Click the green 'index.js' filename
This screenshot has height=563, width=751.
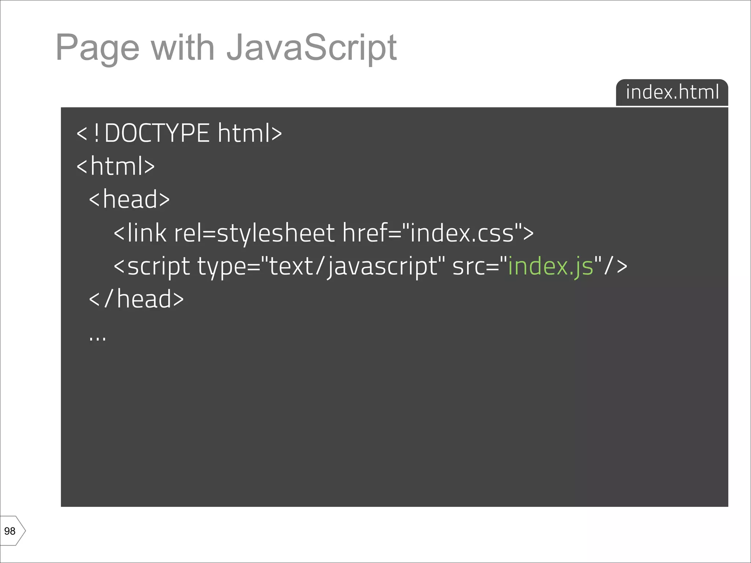(x=551, y=266)
